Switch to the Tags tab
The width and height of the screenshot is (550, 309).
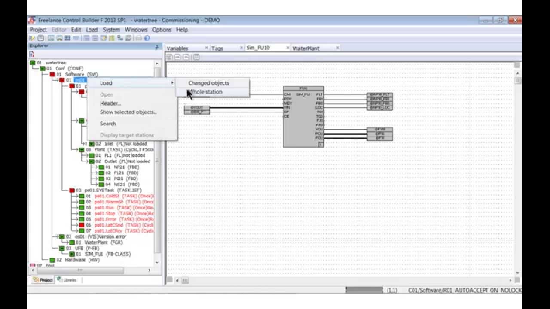[x=217, y=48]
